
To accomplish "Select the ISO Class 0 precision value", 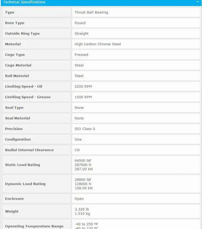I will click(85, 129).
